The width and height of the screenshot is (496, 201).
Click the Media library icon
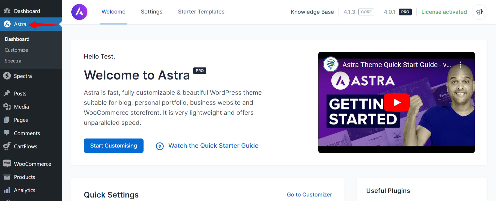7,107
